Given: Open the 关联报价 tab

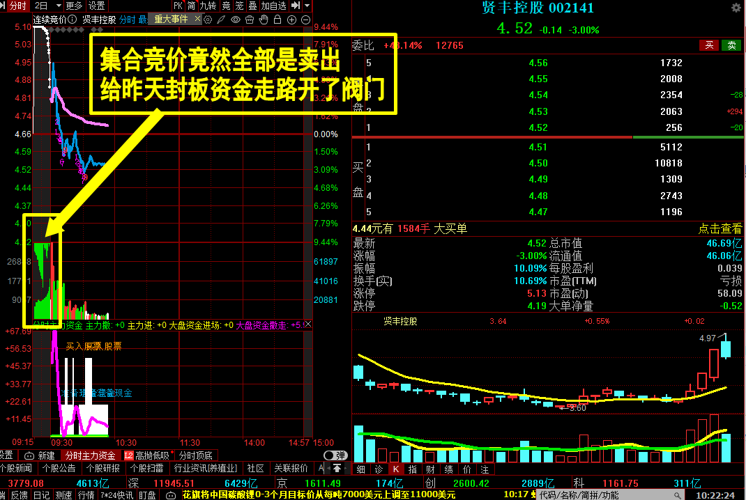Looking at the screenshot, I should (x=291, y=468).
